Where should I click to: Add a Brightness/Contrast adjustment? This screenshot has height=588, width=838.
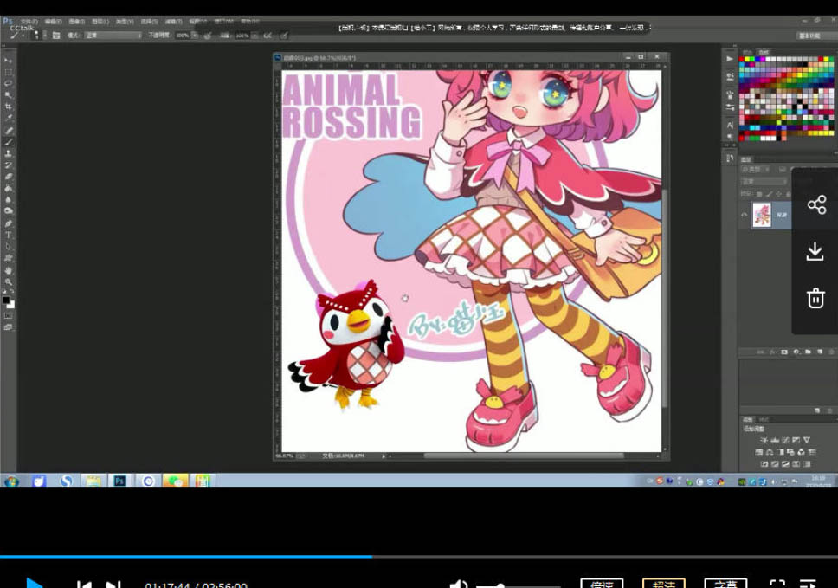(x=764, y=441)
